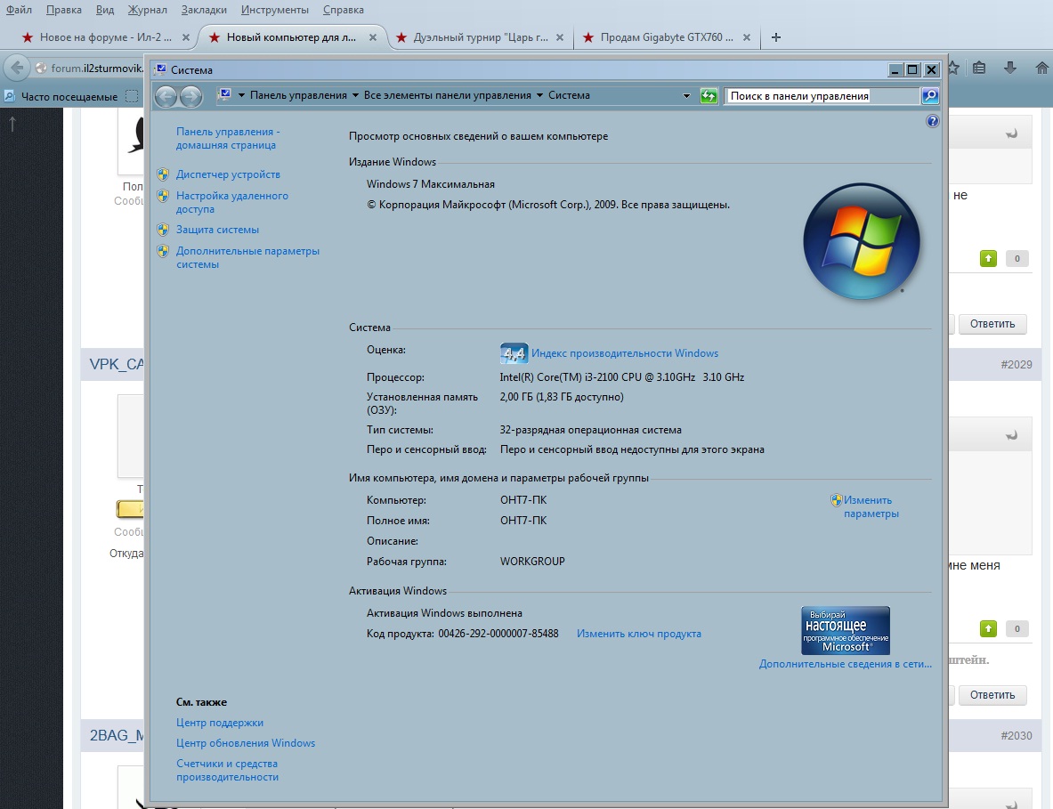Open the blue Help question mark icon
This screenshot has width=1053, height=809.
pos(932,122)
